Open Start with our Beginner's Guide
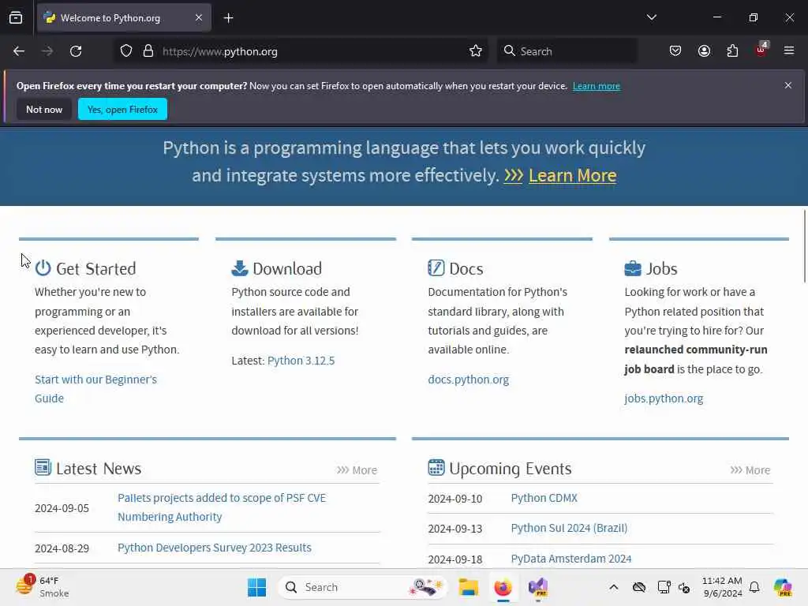 click(95, 388)
